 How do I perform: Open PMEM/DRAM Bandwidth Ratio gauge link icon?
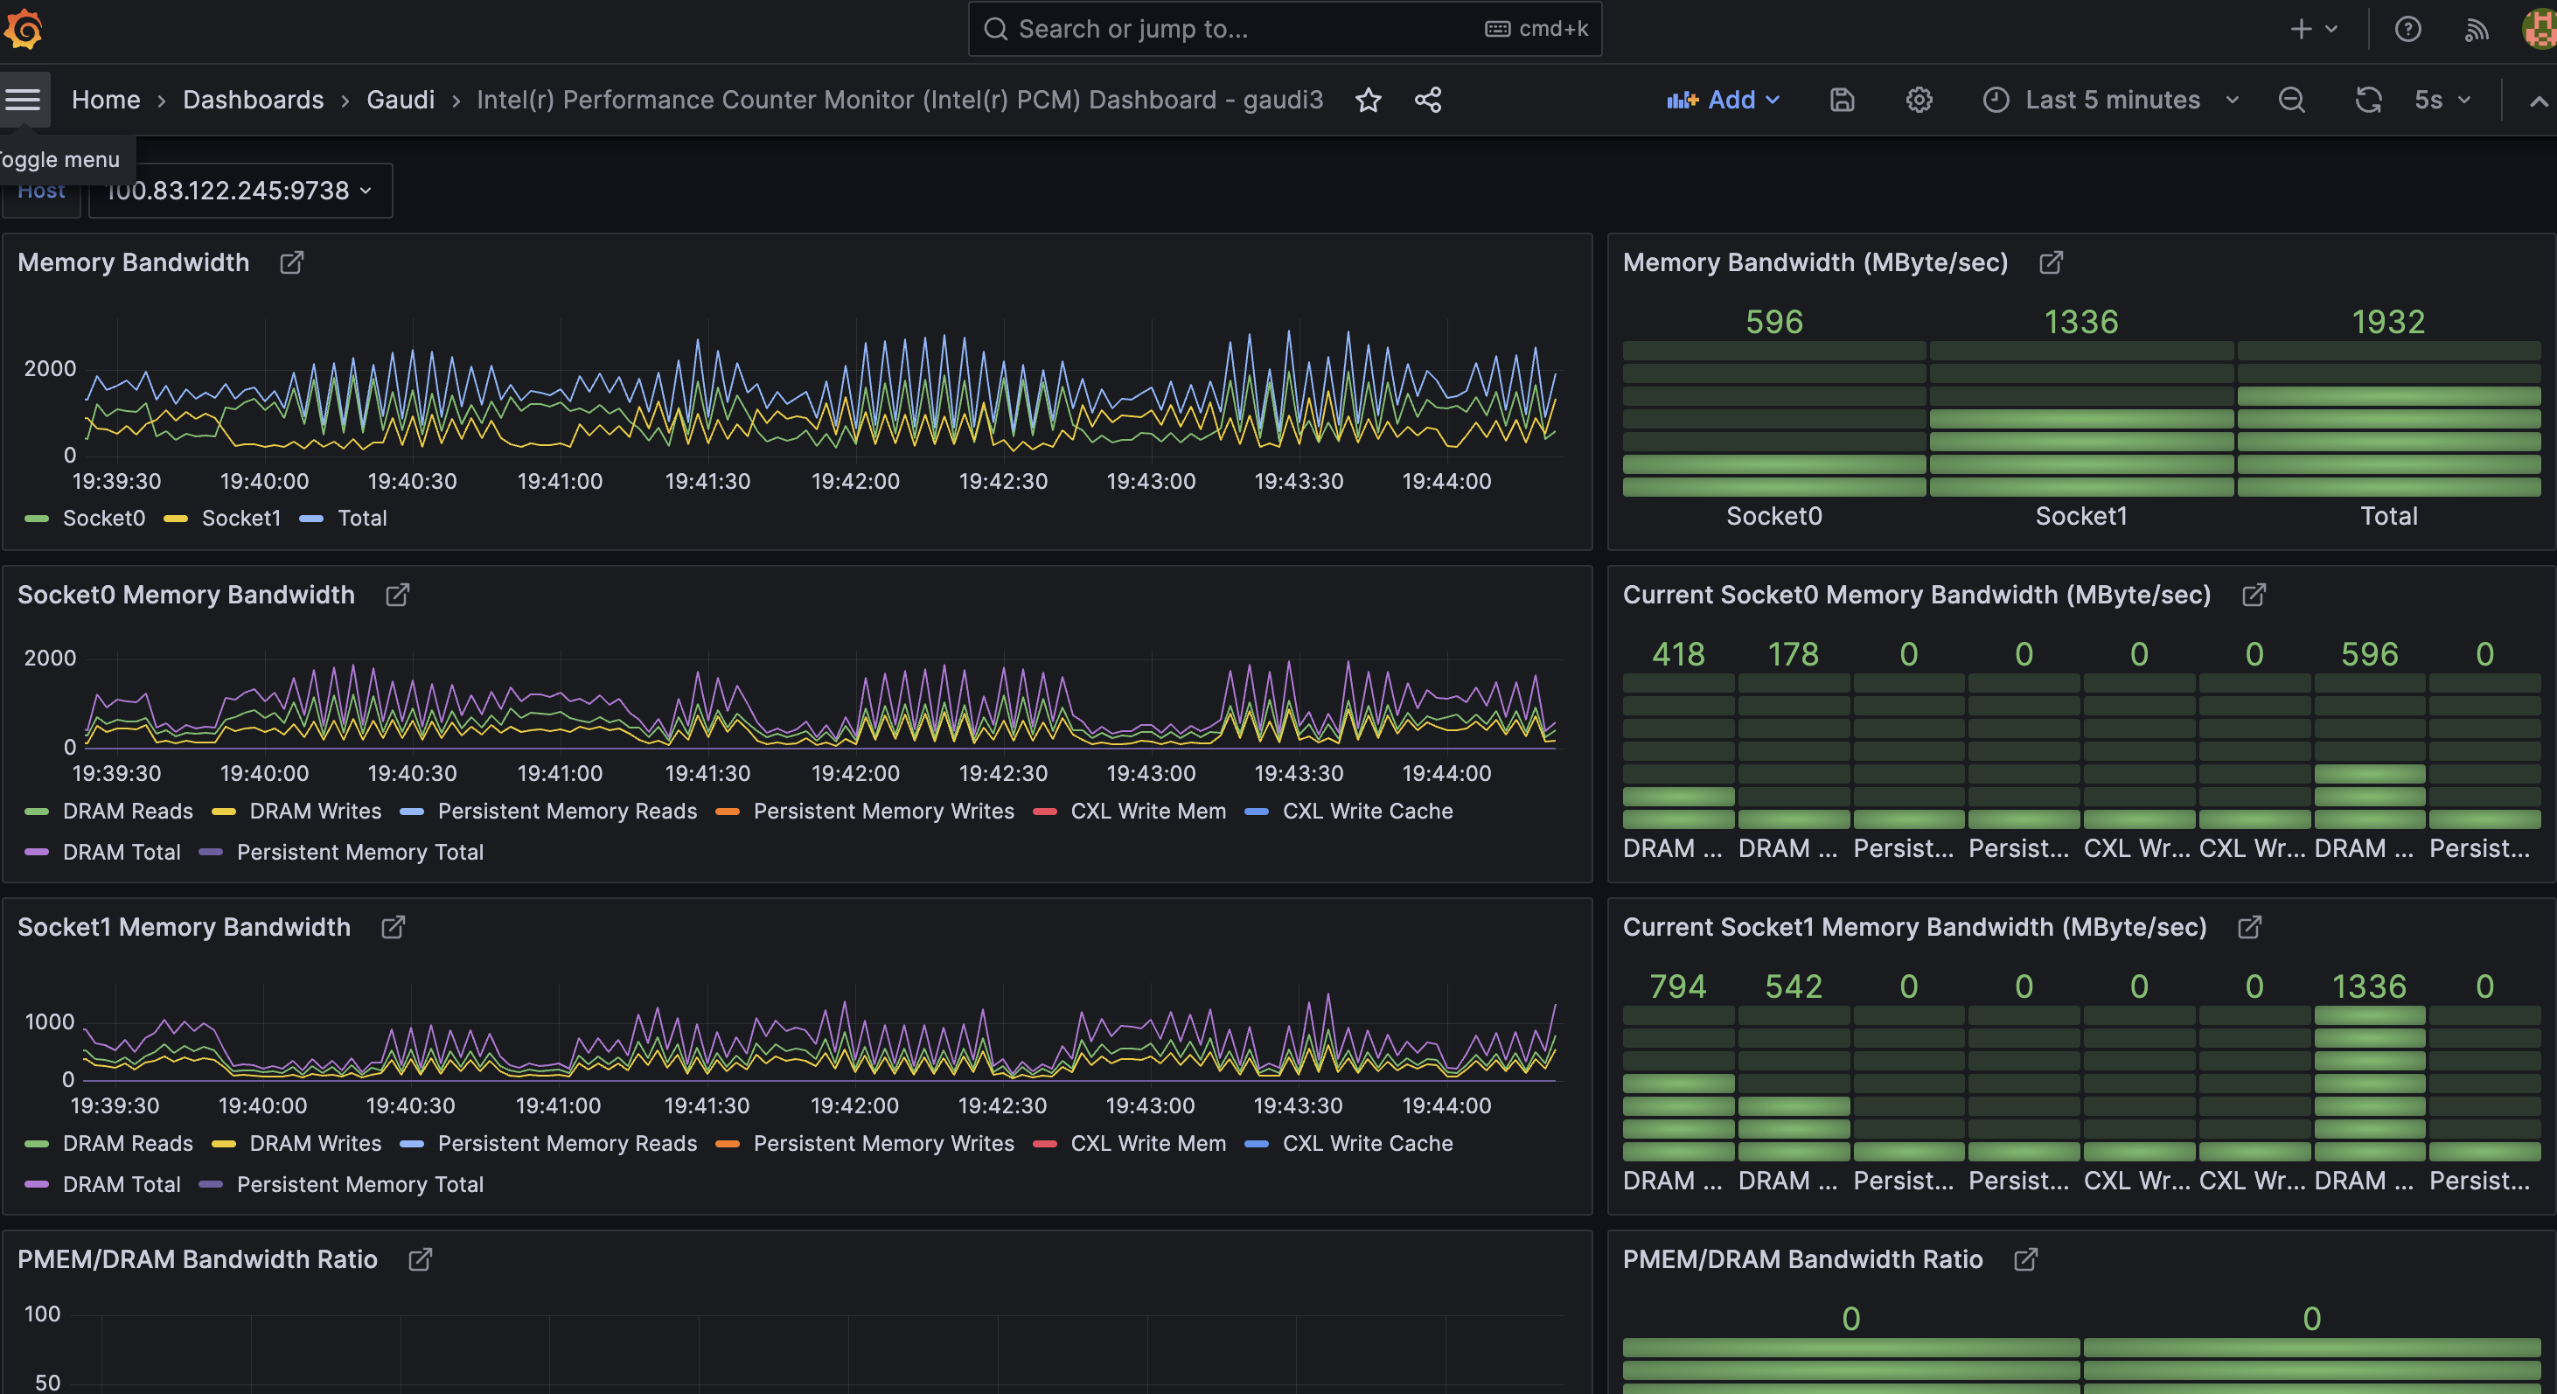pos(2026,1259)
